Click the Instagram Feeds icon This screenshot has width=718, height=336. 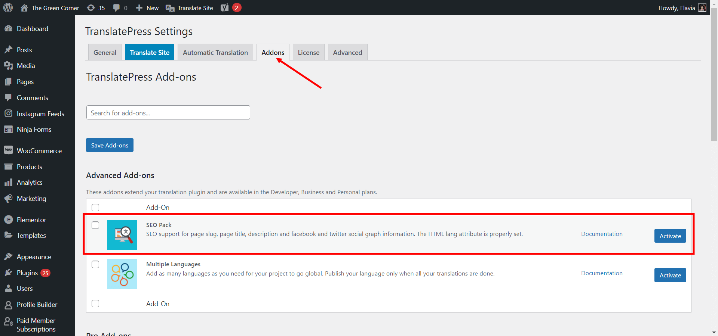click(x=9, y=113)
